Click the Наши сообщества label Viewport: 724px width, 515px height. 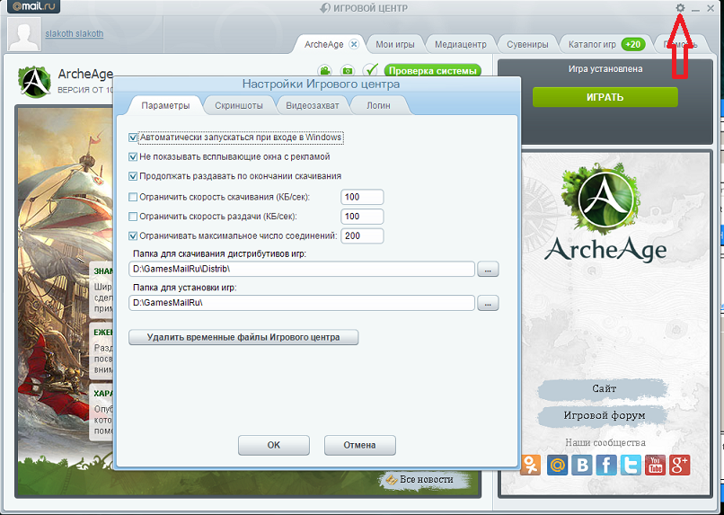[605, 442]
